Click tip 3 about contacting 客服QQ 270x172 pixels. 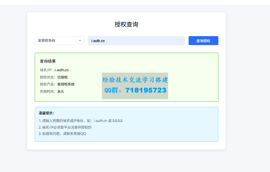(x=62, y=134)
